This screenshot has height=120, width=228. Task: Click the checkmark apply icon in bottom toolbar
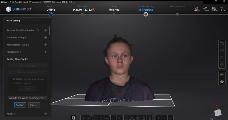point(170,118)
